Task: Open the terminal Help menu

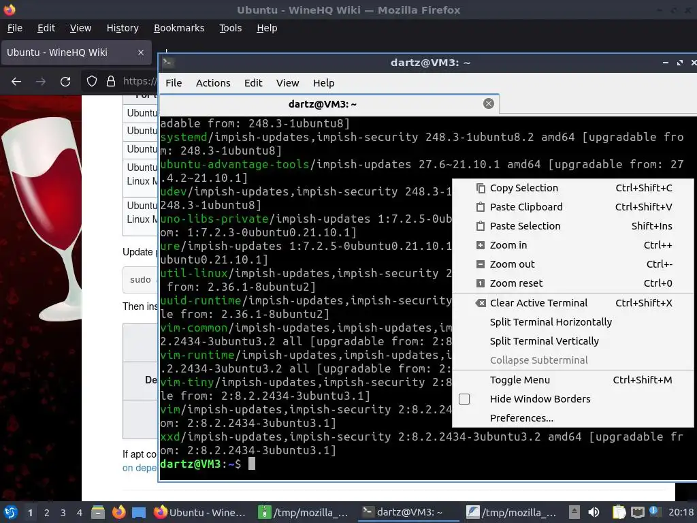Action: click(323, 83)
